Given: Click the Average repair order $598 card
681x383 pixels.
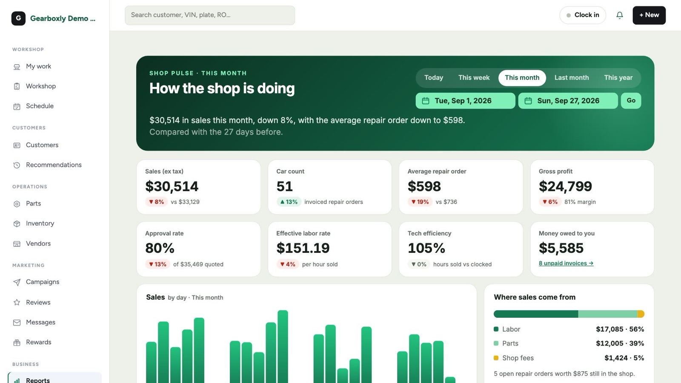Looking at the screenshot, I should coord(461,187).
